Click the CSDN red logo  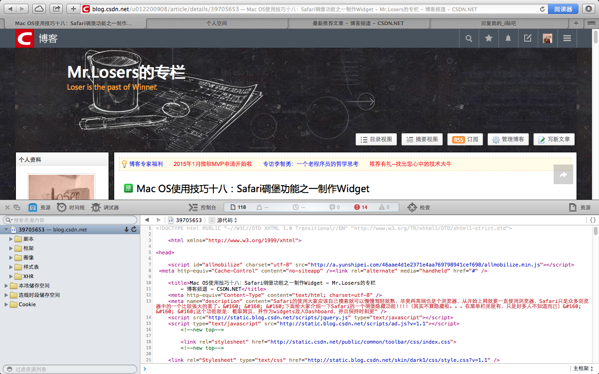(x=25, y=38)
